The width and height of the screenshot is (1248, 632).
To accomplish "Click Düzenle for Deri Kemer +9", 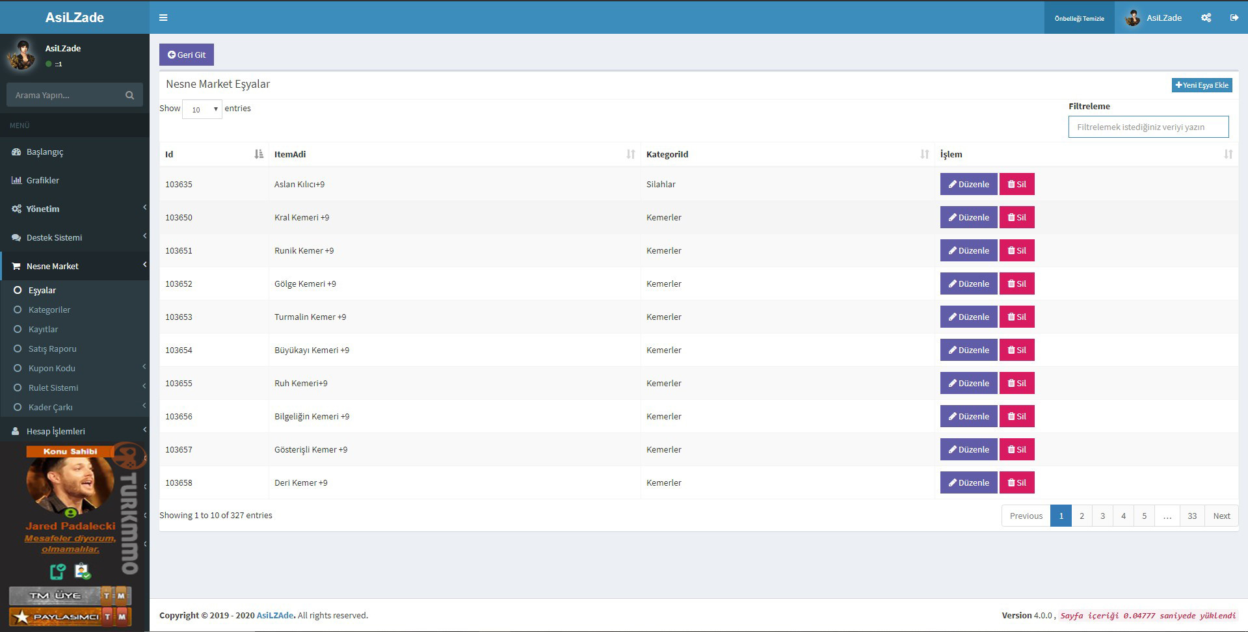I will point(968,482).
